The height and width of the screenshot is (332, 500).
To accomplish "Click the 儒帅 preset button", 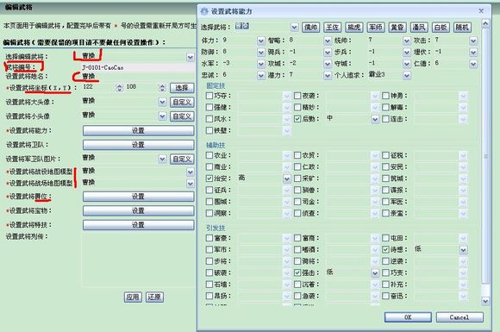I will [311, 28].
